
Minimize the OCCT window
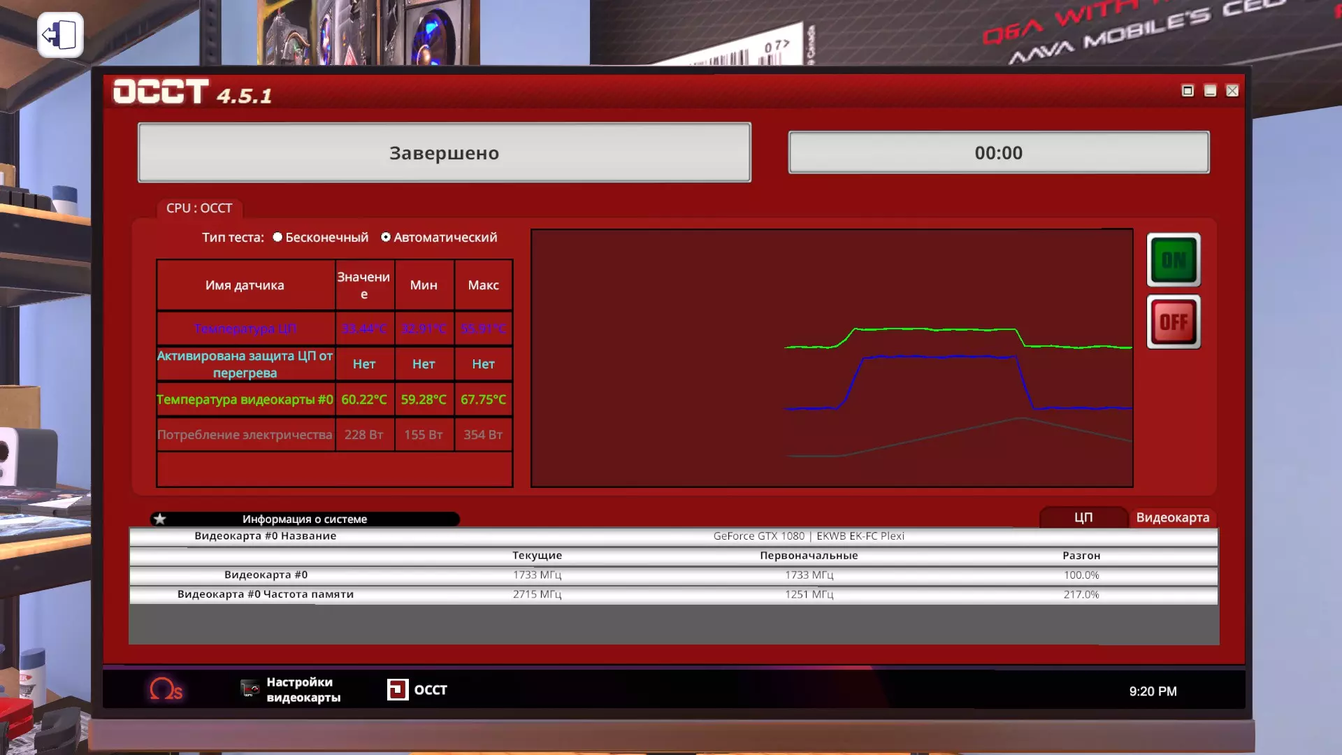1210,91
